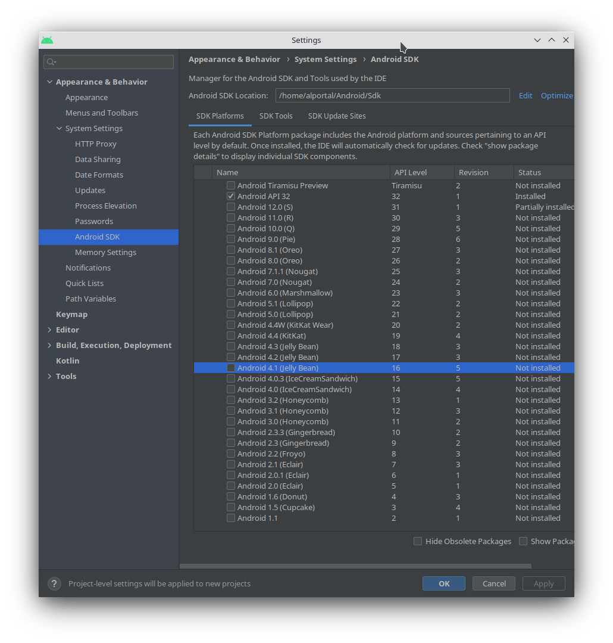Open Data Sharing settings

[98, 159]
